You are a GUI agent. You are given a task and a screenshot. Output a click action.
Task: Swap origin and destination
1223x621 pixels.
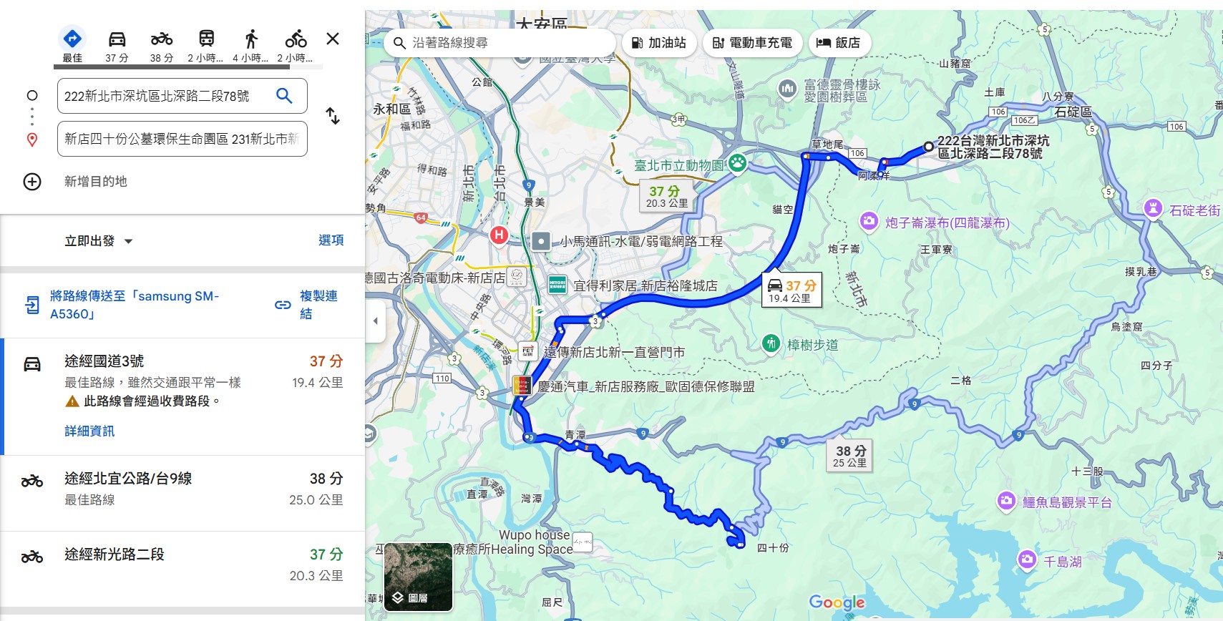[x=333, y=116]
